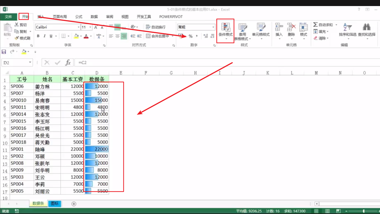Toggle underline formatting U
This screenshot has height=214, width=380.
click(x=51, y=36)
